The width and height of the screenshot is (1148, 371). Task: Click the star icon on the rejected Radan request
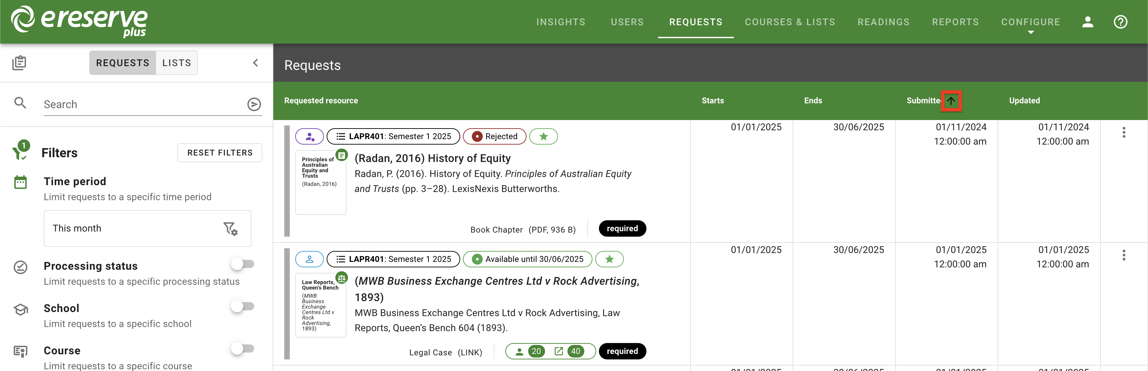coord(543,136)
